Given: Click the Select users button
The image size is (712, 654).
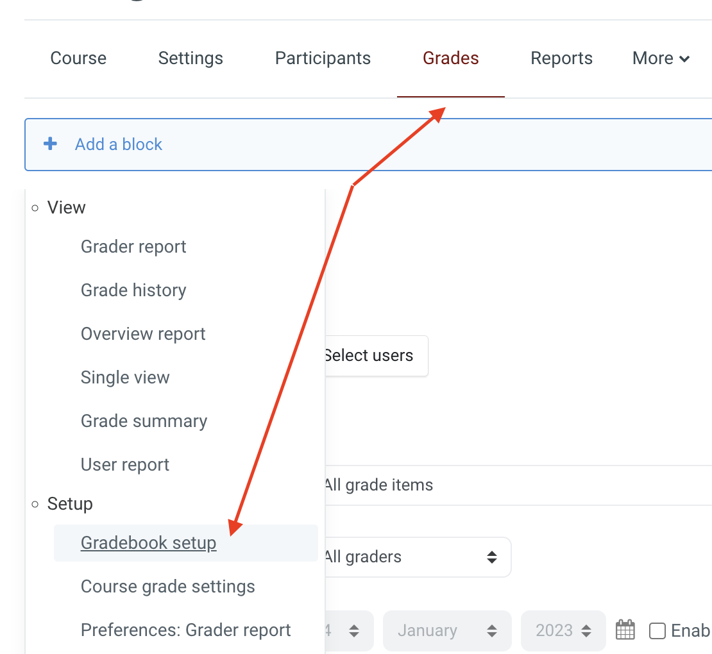Looking at the screenshot, I should [368, 356].
